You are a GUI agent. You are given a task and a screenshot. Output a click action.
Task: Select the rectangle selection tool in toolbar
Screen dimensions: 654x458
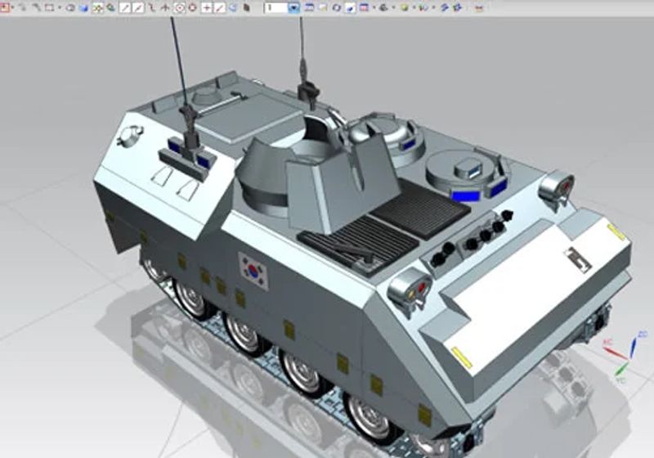pyautogui.click(x=50, y=7)
